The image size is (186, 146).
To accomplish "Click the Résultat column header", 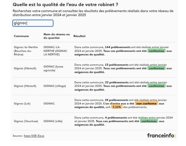I will (x=79, y=36).
